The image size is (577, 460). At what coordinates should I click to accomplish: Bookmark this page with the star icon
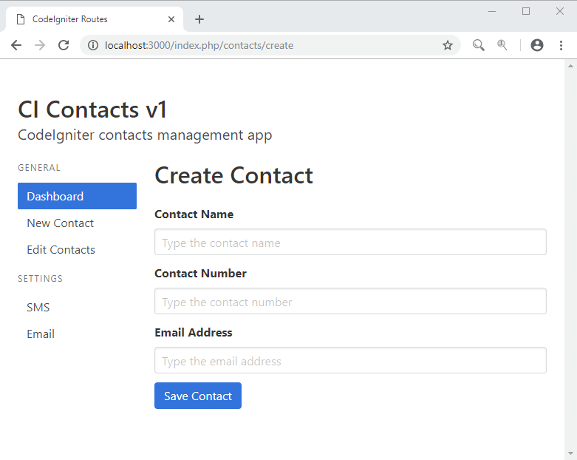(x=448, y=45)
